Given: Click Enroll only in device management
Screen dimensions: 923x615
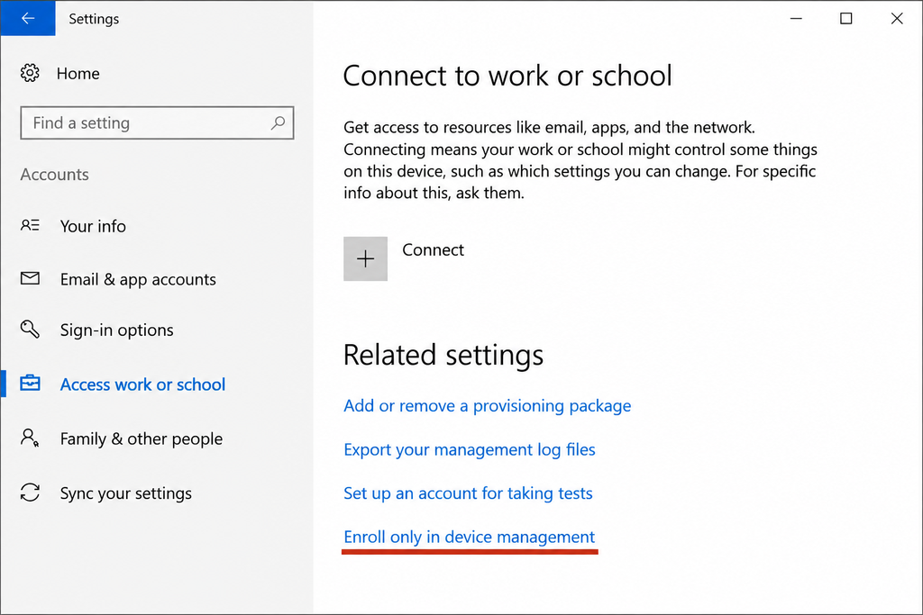Looking at the screenshot, I should pos(469,537).
